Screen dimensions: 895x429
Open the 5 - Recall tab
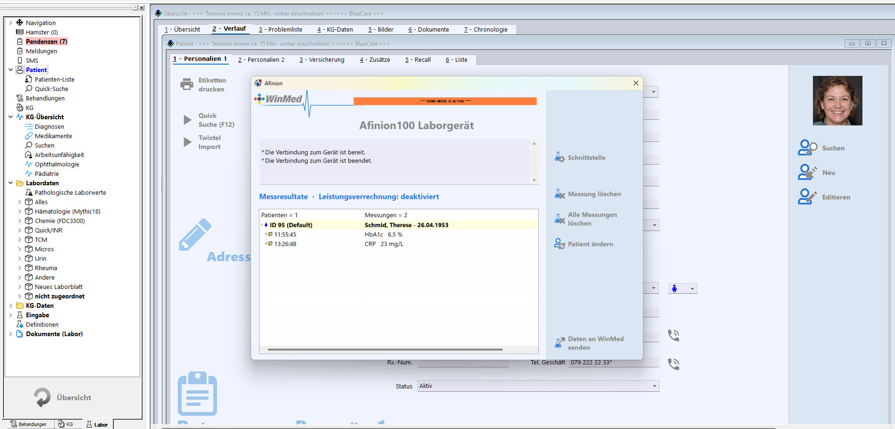418,59
